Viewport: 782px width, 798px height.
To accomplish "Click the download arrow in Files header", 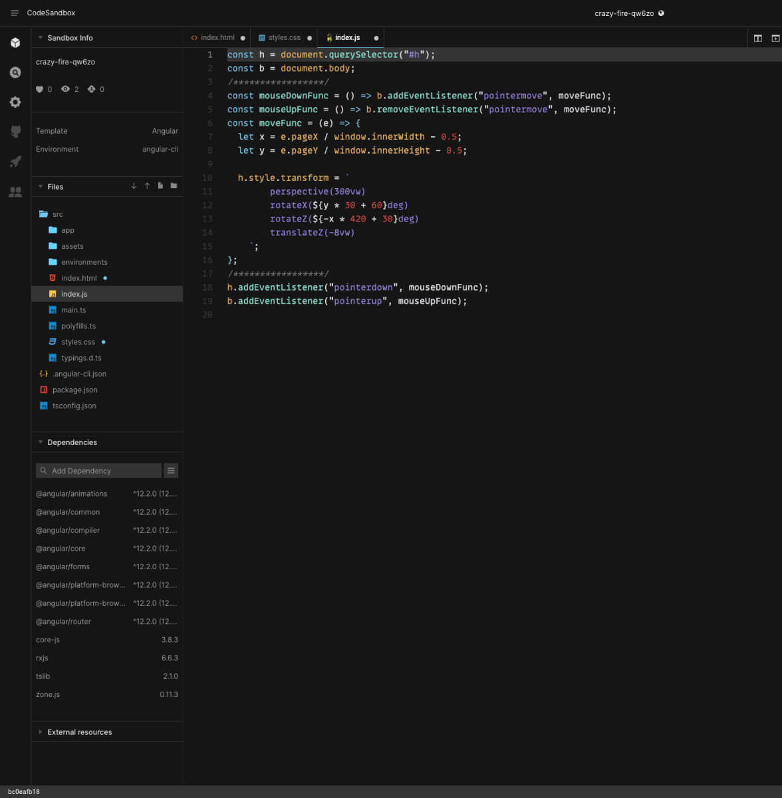I will click(x=134, y=186).
